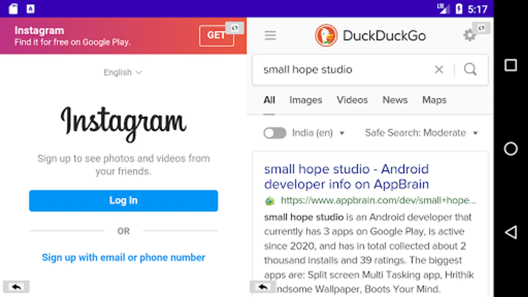
Task: Click the appbrain.com result URL
Action: [x=379, y=200]
